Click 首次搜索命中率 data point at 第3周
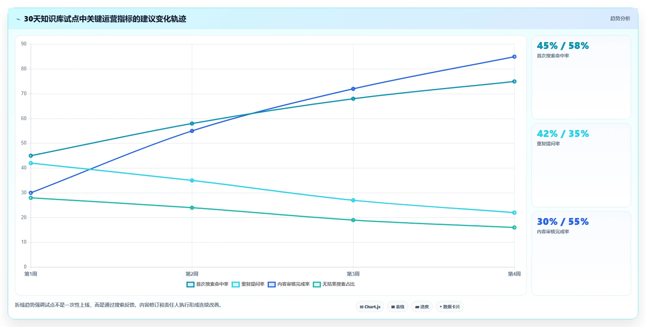646x327 pixels. [353, 99]
